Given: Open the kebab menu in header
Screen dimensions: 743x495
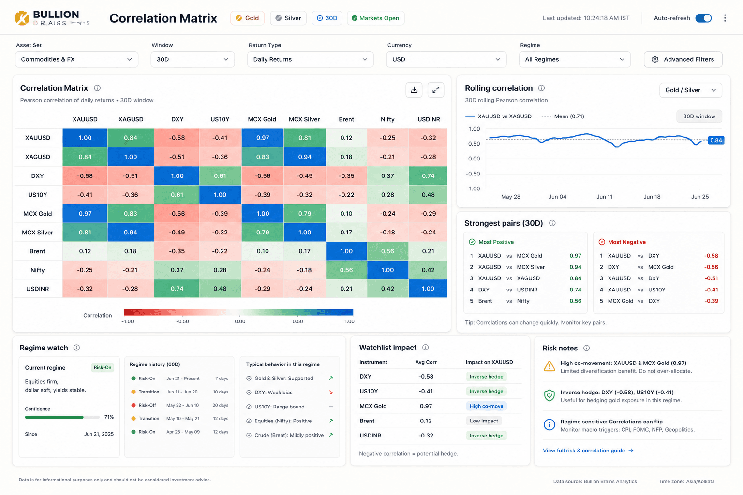Looking at the screenshot, I should coord(725,18).
